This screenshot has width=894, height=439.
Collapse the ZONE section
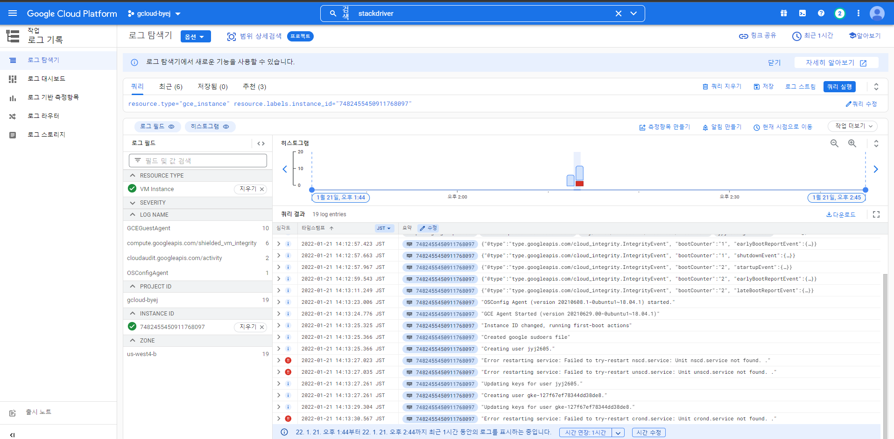coord(133,341)
